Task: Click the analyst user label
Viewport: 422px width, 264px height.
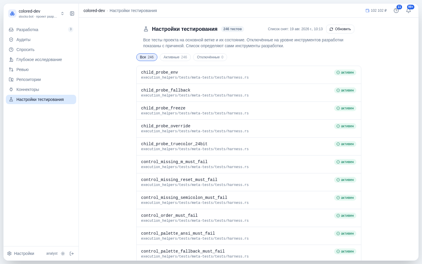Action: click(x=52, y=253)
